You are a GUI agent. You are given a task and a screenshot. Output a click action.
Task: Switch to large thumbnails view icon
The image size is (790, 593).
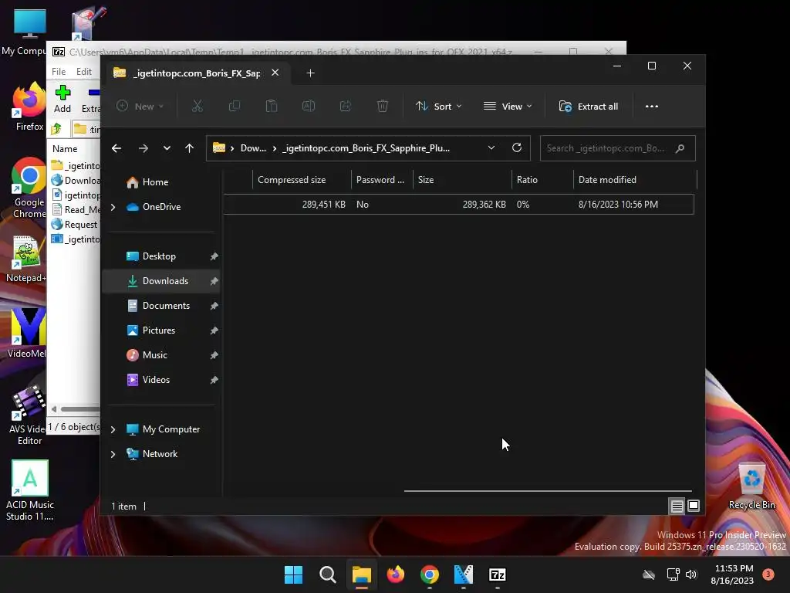click(x=694, y=506)
